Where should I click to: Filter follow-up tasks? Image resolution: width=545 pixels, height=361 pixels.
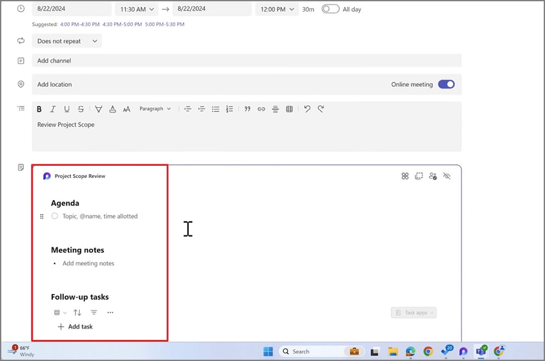click(x=94, y=313)
